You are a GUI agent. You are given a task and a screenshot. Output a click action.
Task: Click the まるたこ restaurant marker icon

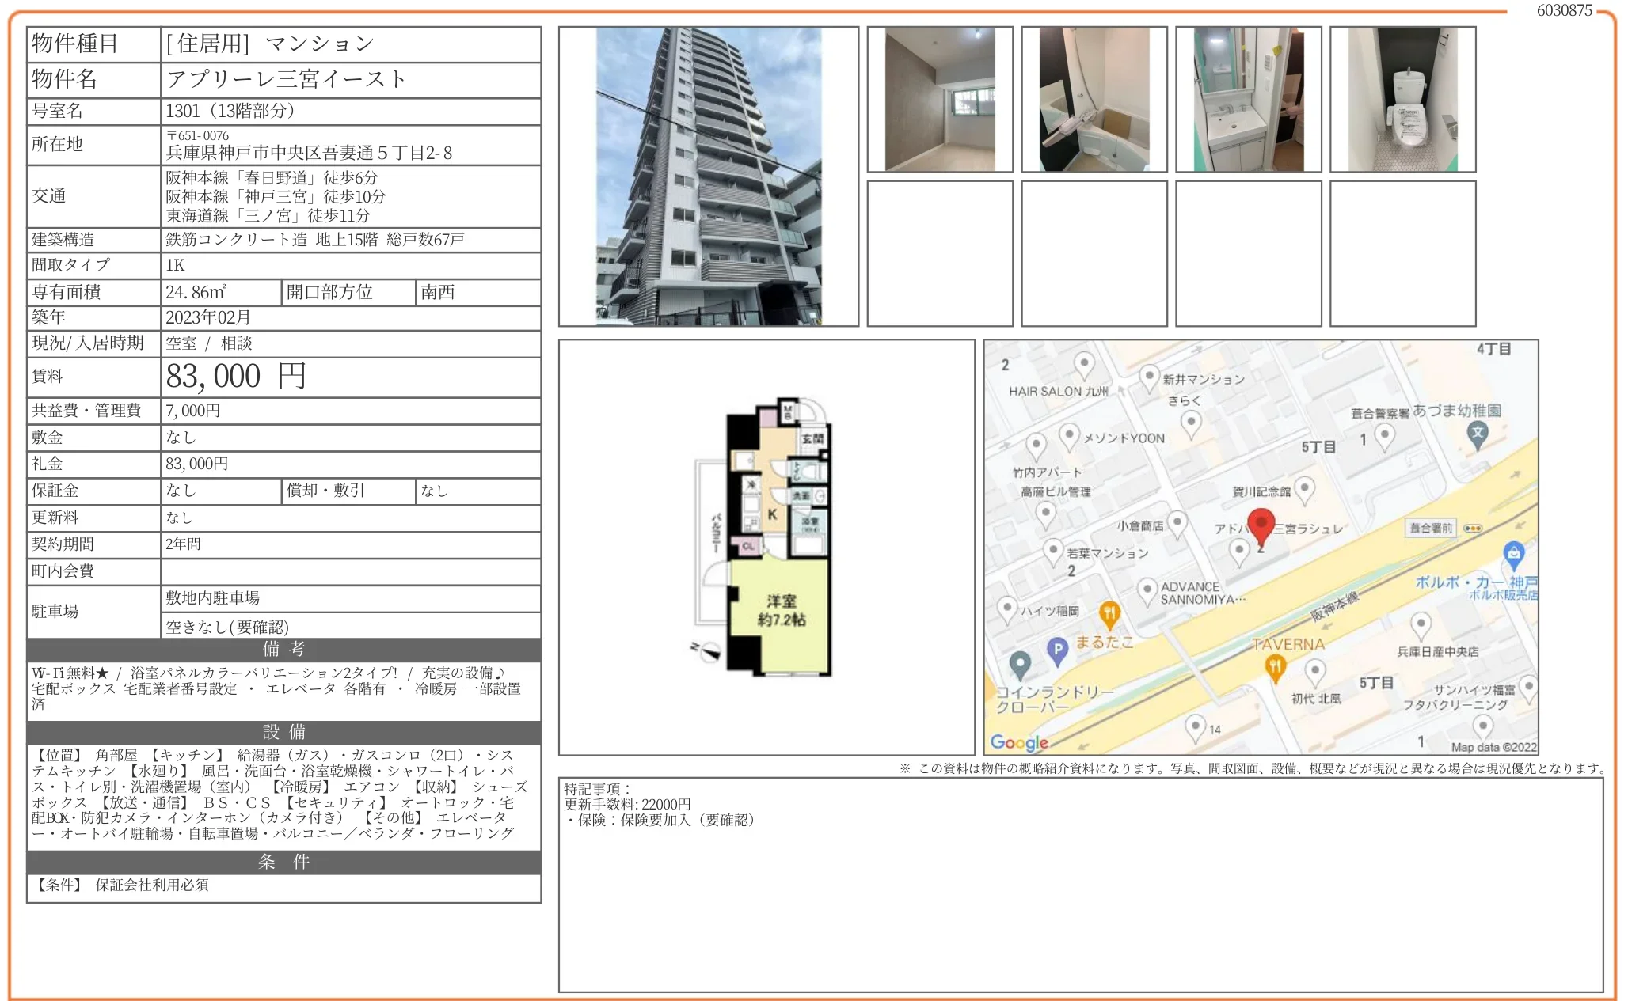[x=1109, y=613]
